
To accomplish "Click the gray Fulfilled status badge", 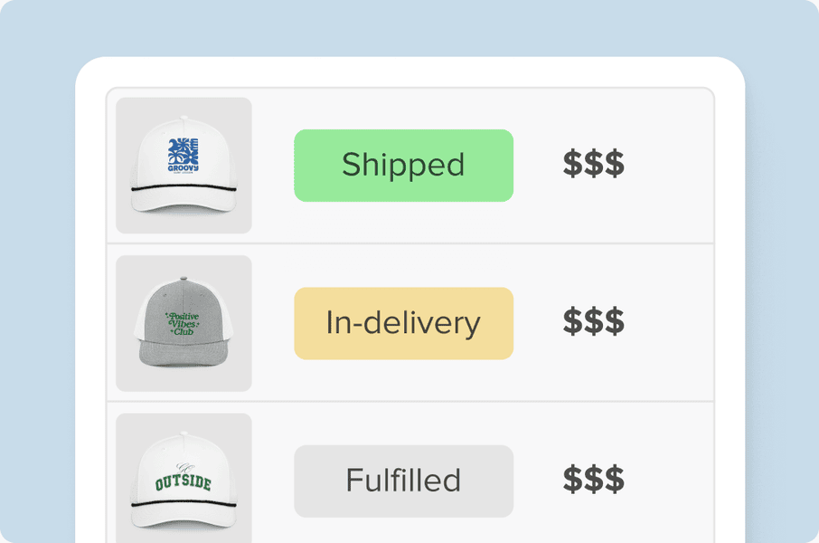I will coord(403,481).
